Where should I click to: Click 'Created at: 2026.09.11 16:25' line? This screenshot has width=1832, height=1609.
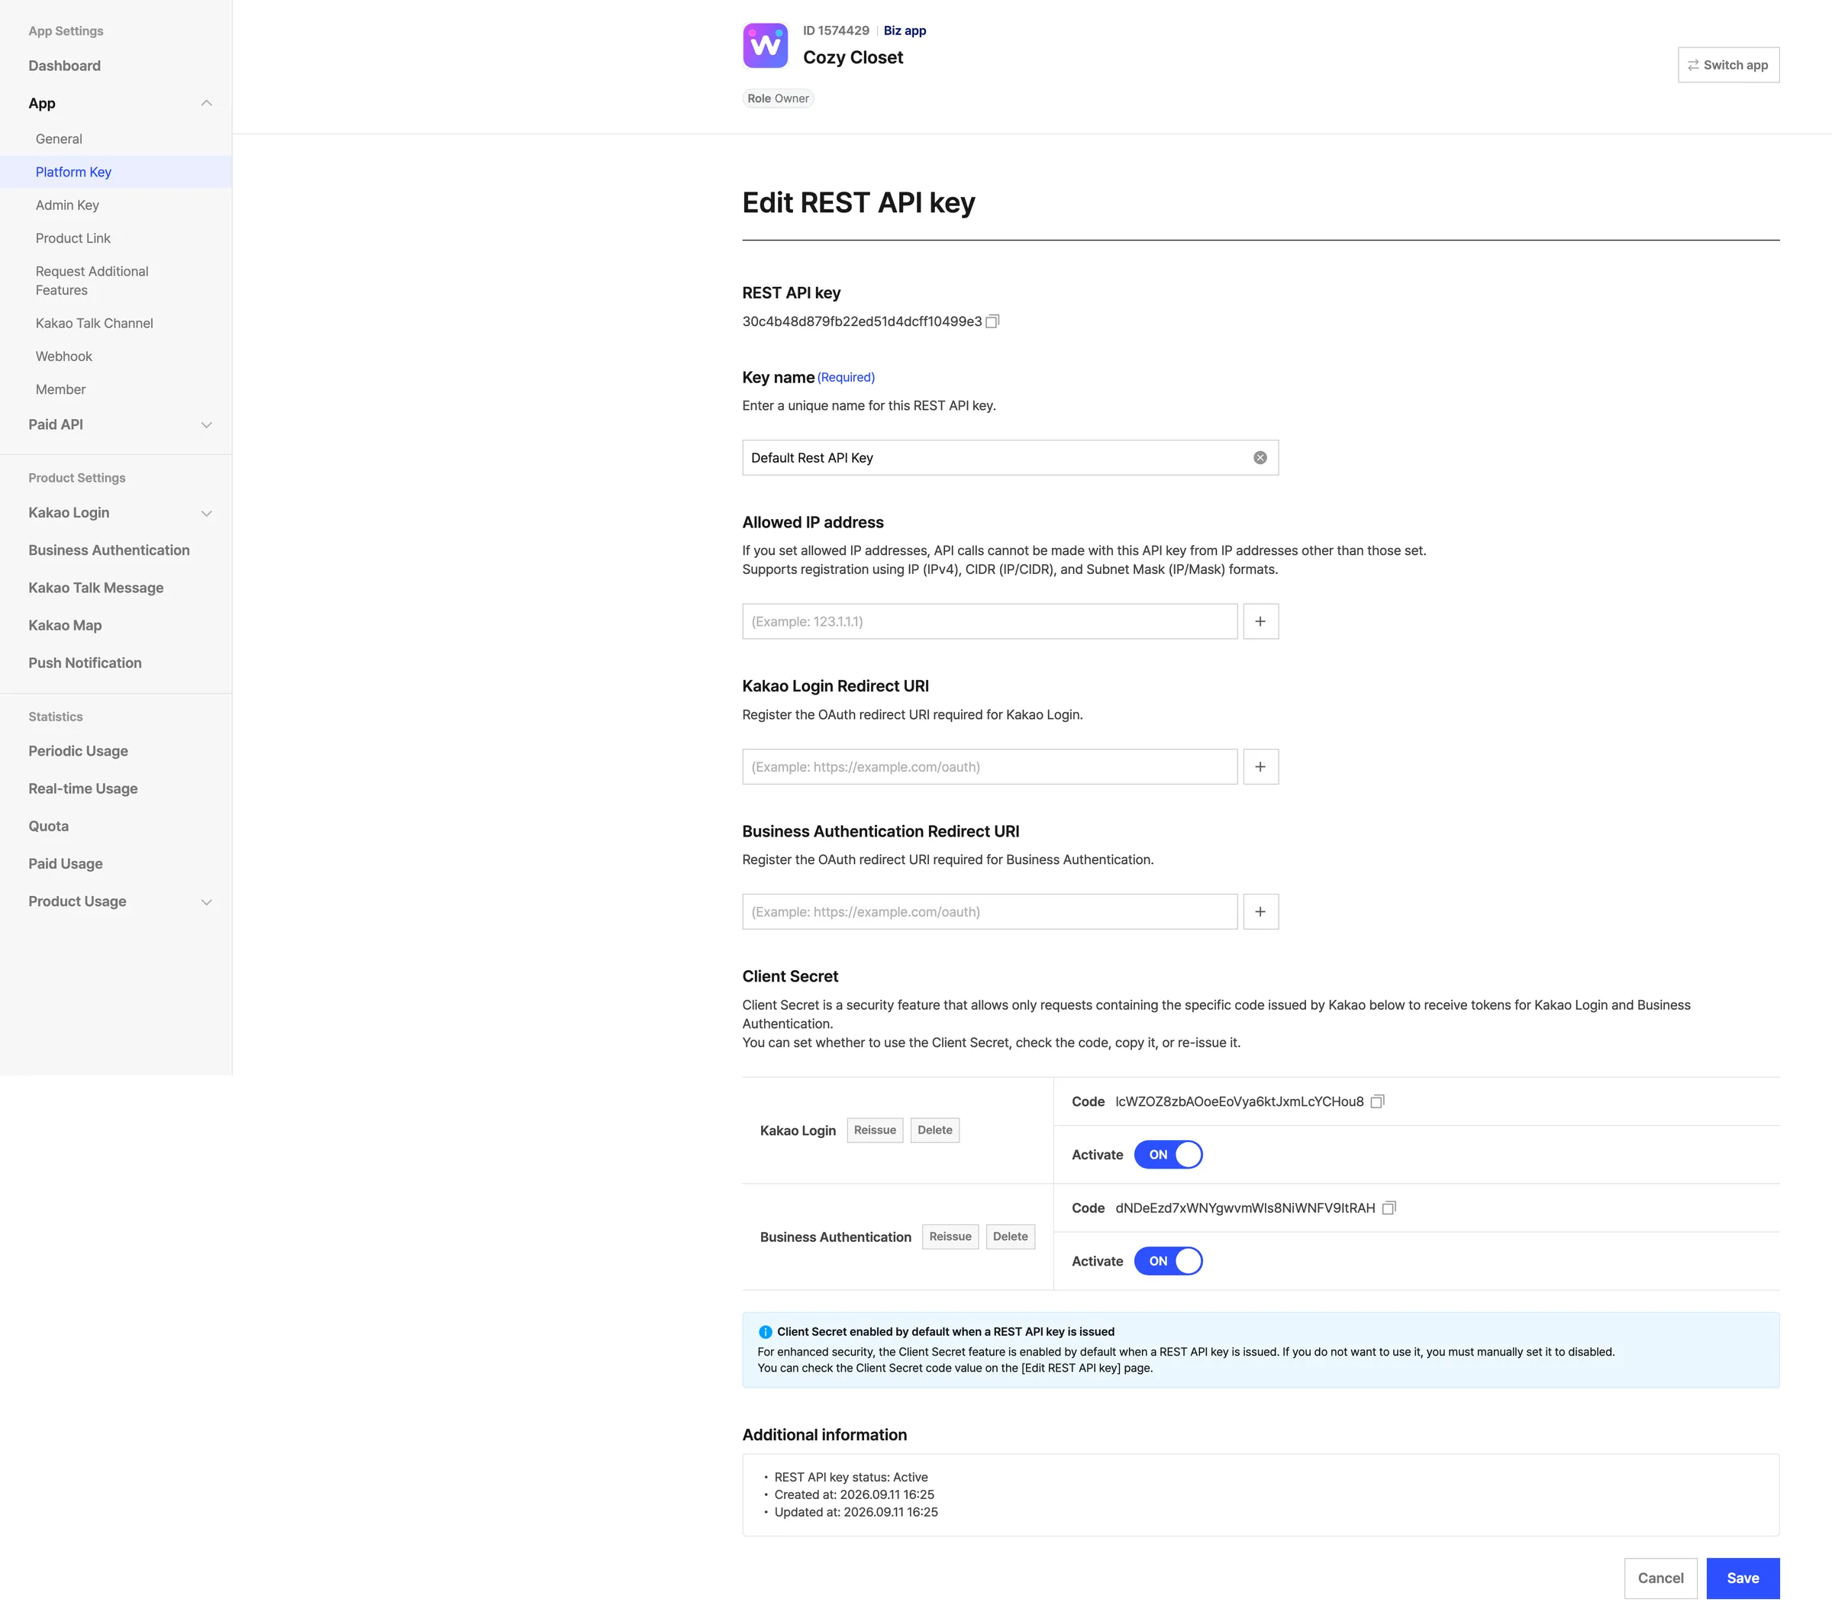pos(854,1495)
